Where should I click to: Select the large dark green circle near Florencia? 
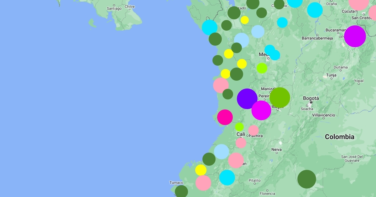coord(306,179)
